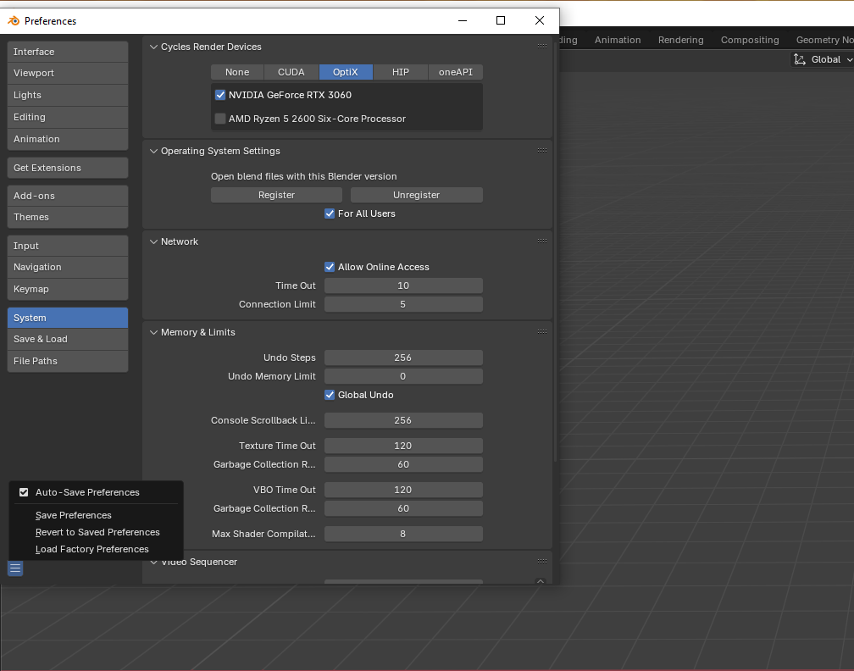Click the Memory & Limits panel grip handle
The height and width of the screenshot is (671, 854).
(541, 332)
